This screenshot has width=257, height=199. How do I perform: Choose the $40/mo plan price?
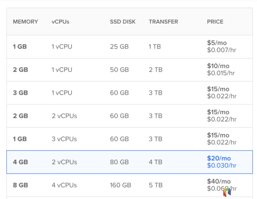(x=219, y=181)
